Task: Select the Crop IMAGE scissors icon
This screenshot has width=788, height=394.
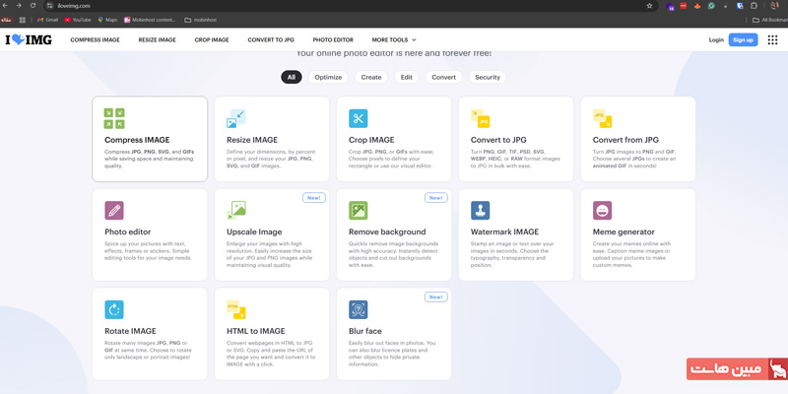Action: (358, 118)
